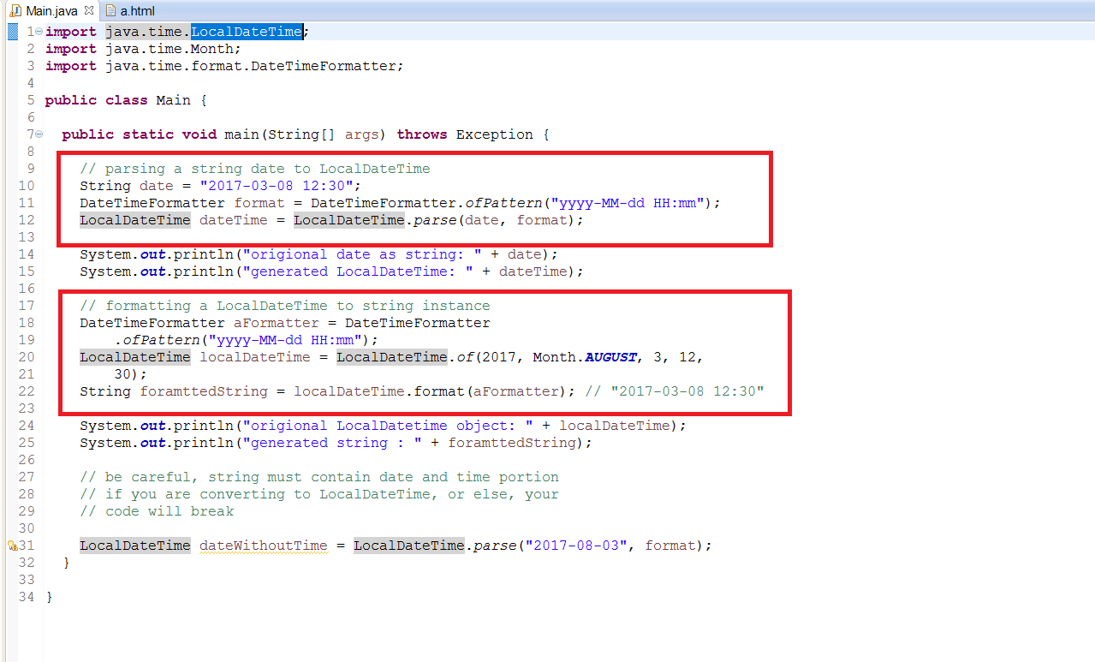
Task: Click the vertical ruler annotation column on the right
Action: tap(1091, 343)
